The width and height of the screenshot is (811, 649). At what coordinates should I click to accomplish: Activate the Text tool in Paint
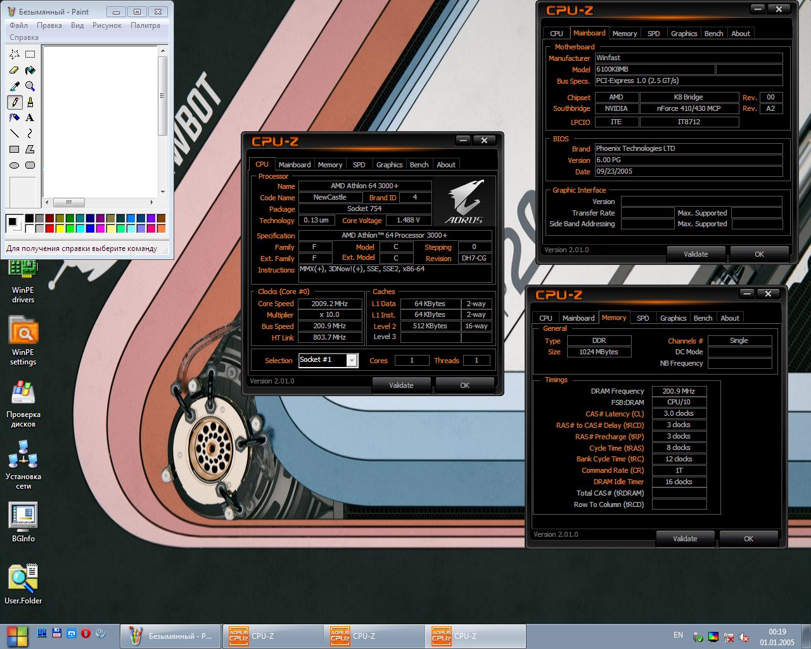click(30, 118)
